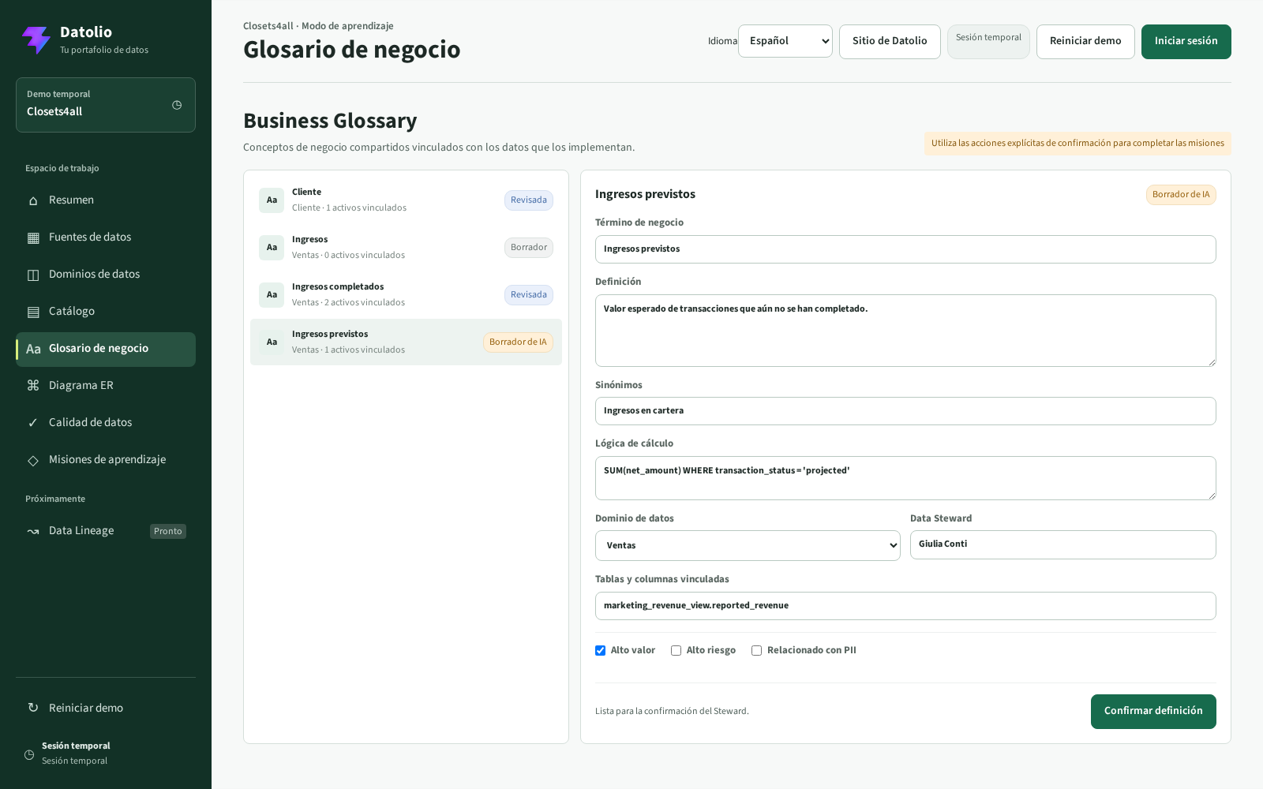Select the Ingresos completados term

click(406, 295)
